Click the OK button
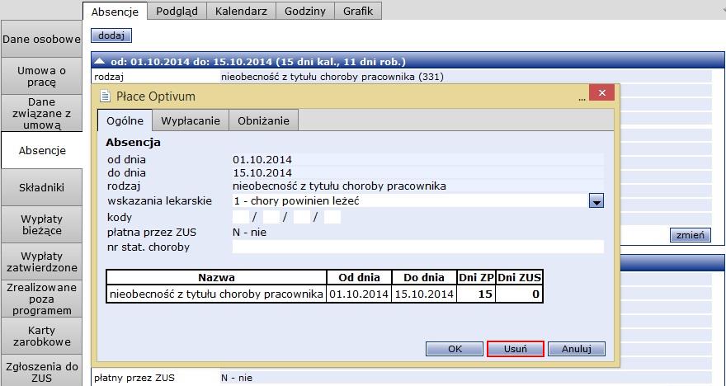Image resolution: width=726 pixels, height=386 pixels. tap(455, 349)
